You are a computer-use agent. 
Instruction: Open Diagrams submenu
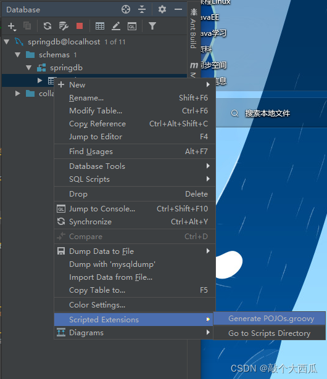pyautogui.click(x=134, y=333)
